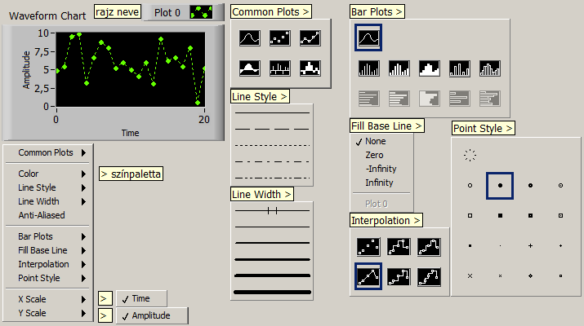
Task: Pick the line-with-points plot in Common Plots
Action: [310, 38]
